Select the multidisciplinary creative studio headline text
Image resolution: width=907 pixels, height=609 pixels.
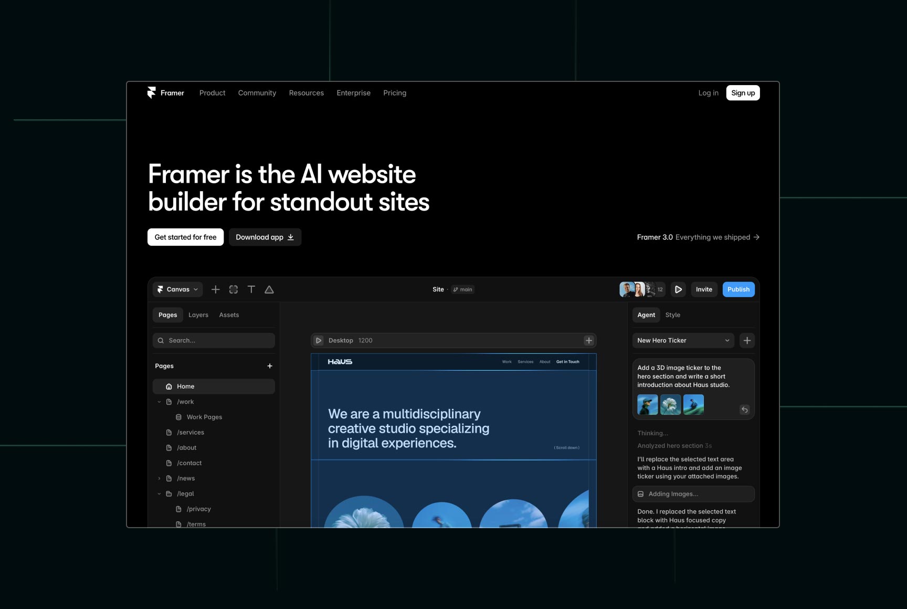(408, 428)
